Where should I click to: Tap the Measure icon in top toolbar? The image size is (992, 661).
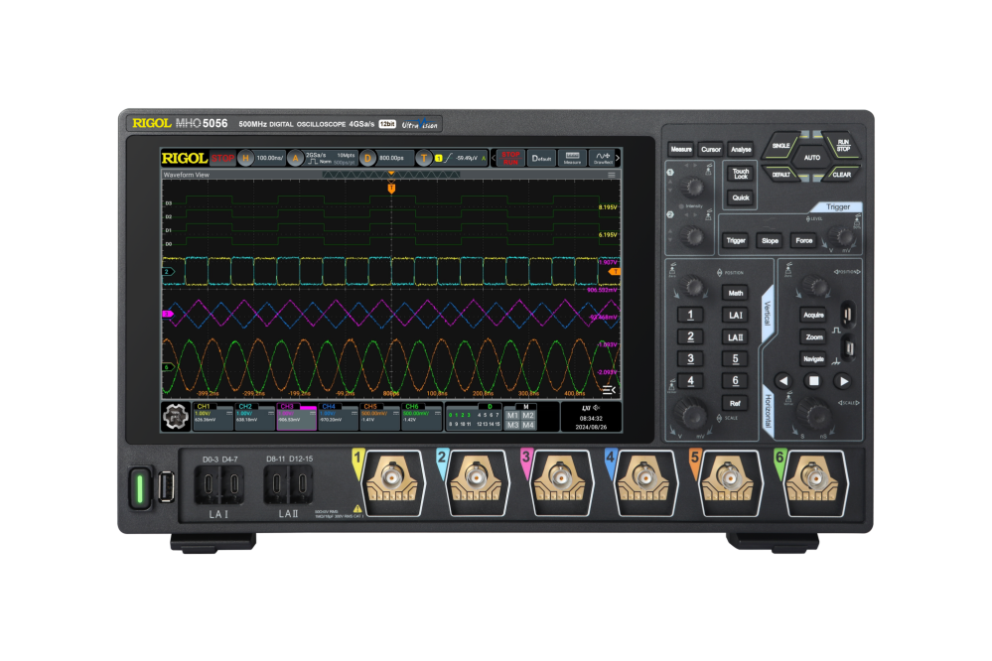(572, 158)
